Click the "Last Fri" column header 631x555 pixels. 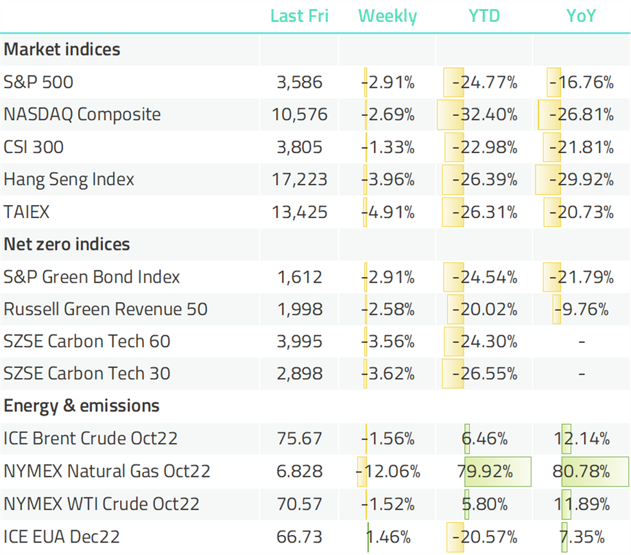click(300, 16)
